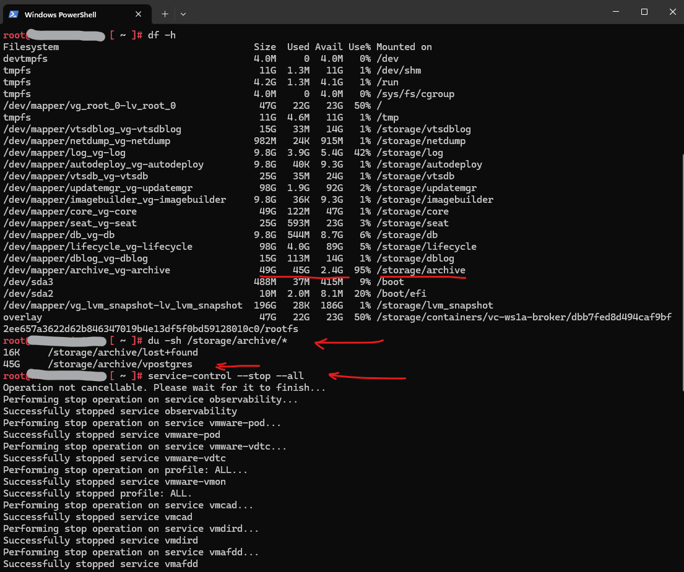Viewport: 684px width, 572px height.
Task: Expand the new tab profile dropdown
Action: [183, 14]
